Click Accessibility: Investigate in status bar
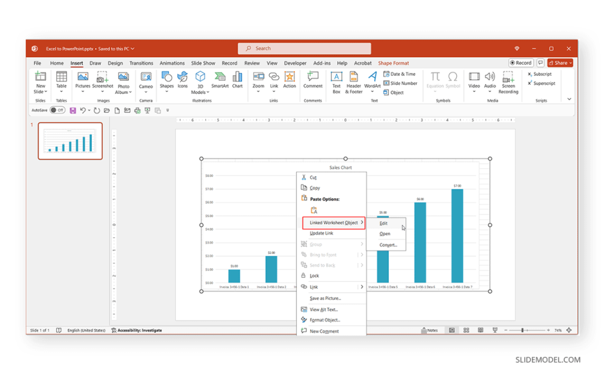The image size is (605, 375). coord(136,330)
